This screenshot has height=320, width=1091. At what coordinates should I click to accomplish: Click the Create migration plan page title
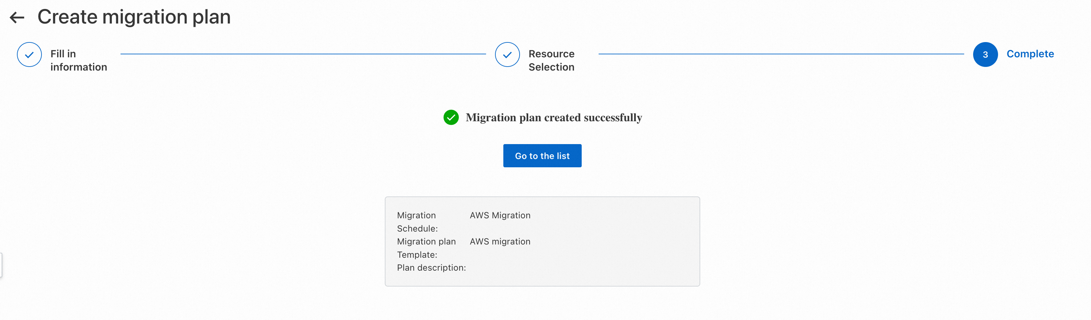pyautogui.click(x=134, y=17)
